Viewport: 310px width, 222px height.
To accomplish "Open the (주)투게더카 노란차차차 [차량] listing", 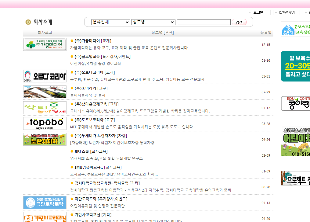I will (101, 136).
